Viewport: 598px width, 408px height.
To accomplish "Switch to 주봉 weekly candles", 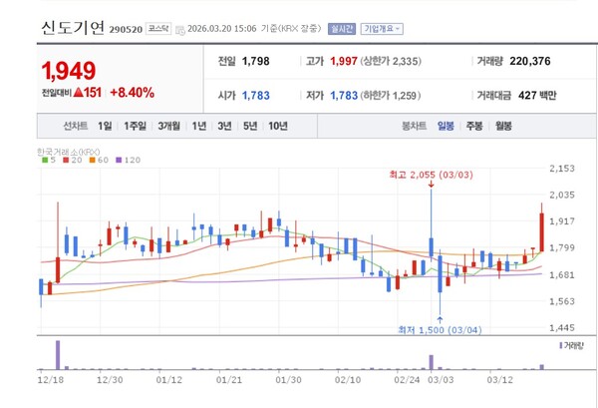I will coord(474,126).
